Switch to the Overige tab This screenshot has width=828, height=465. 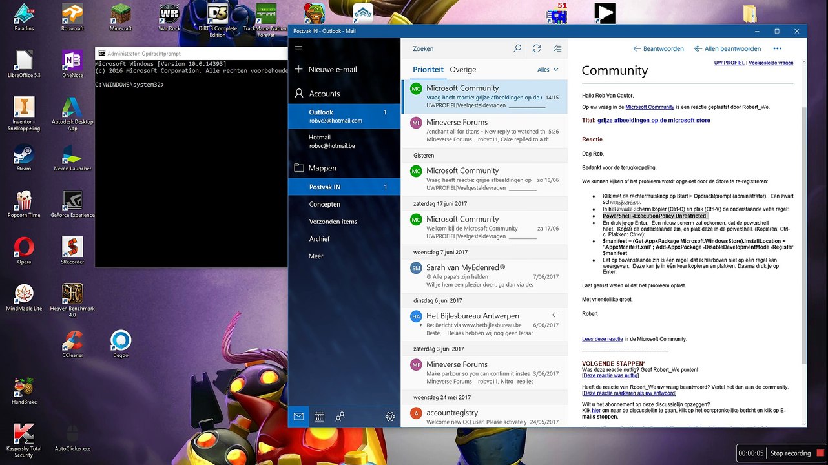coord(463,70)
